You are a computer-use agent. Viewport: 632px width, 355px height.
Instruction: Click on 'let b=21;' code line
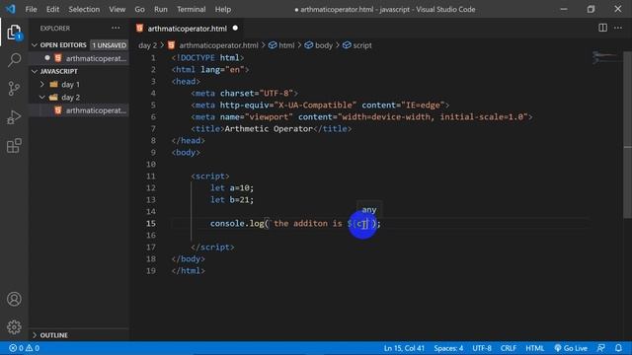click(232, 199)
